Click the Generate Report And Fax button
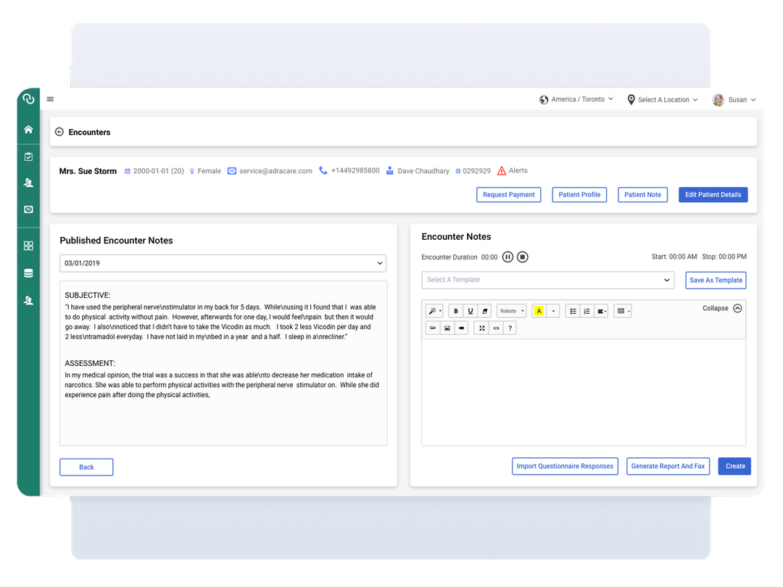The image size is (783, 587). 668,466
